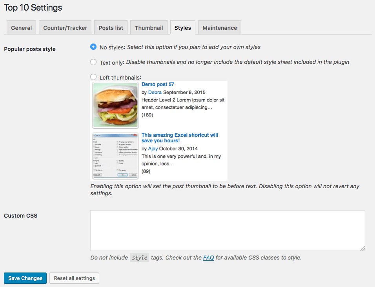The height and width of the screenshot is (287, 375).
Task: Open the amazing Excel shortcut post link
Action: (180, 138)
